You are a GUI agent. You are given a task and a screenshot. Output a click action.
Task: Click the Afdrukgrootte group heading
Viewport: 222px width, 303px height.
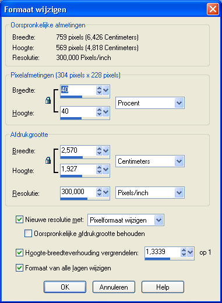(29, 135)
